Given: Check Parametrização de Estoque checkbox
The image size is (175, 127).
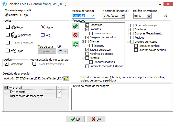Looking at the screenshot, I should click(x=87, y=66).
